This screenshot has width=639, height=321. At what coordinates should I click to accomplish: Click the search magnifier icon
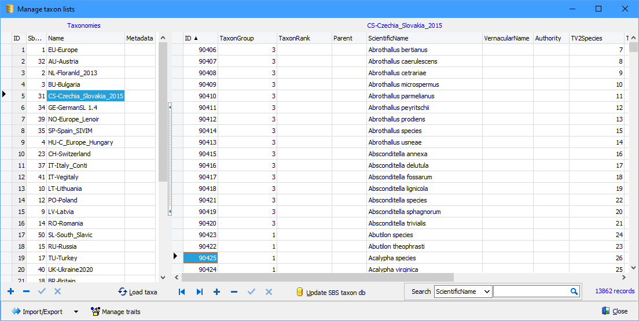pyautogui.click(x=574, y=292)
